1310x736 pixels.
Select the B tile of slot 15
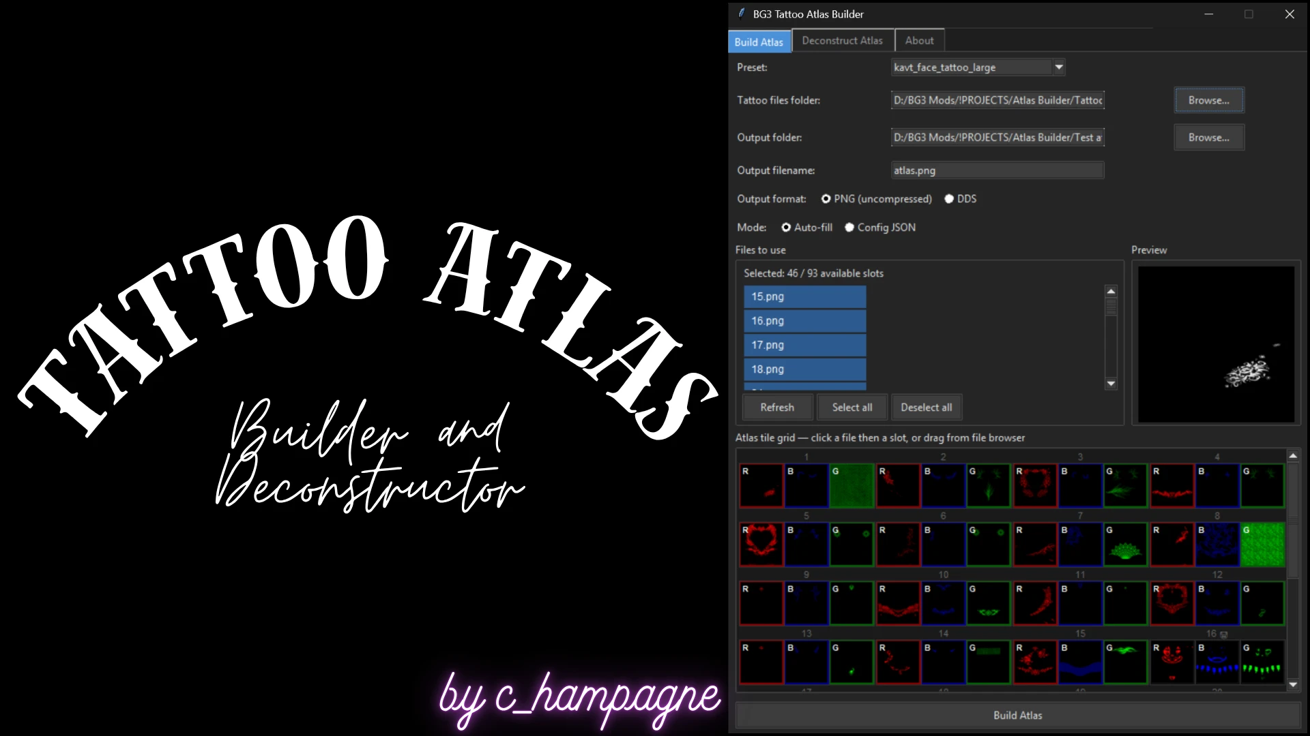pyautogui.click(x=1080, y=662)
